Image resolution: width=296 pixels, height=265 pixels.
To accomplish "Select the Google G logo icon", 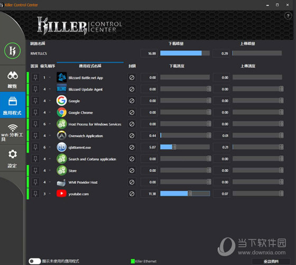I will [61, 101].
